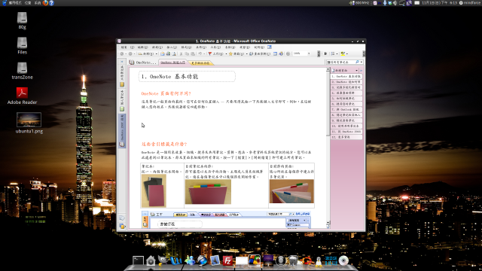This screenshot has height=271, width=482.
Task: Click the Forward navigation arrow in toolbar
Action: tap(130, 53)
